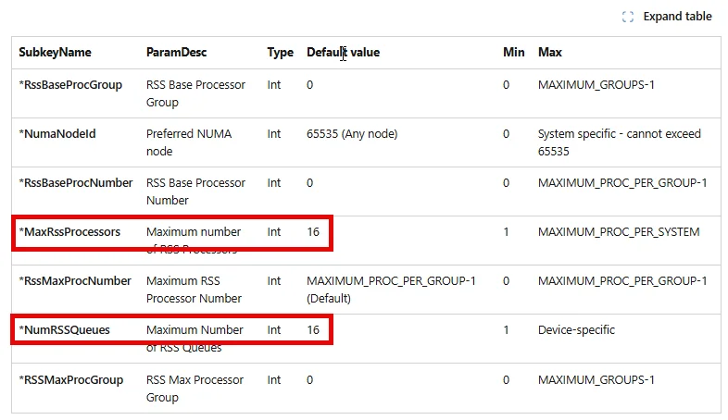Select the ParamDesc column header

pos(176,53)
